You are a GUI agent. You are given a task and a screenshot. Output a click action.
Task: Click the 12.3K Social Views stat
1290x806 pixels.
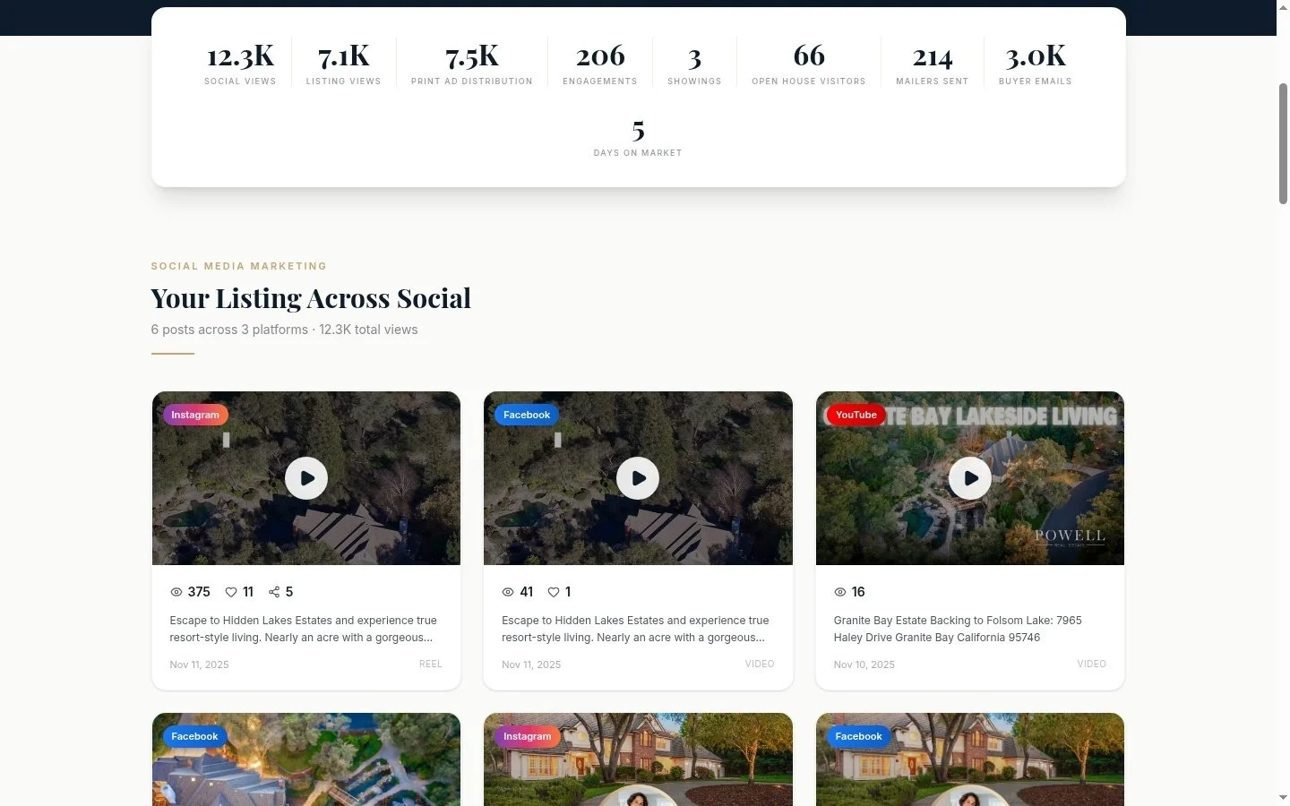240,63
